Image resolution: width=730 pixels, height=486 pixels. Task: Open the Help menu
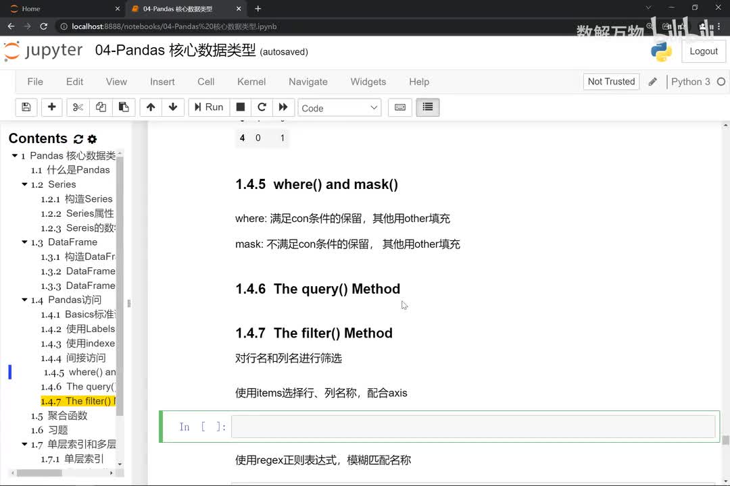coord(419,82)
